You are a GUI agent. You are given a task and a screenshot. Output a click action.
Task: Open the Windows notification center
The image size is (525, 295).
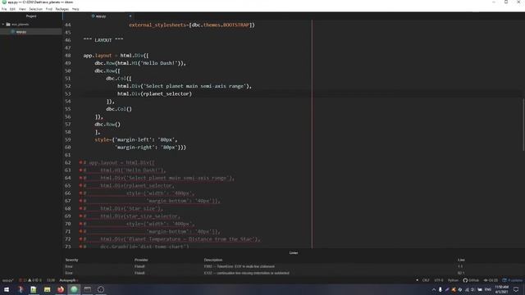point(516,289)
